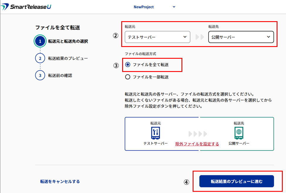The image size is (286, 193).
Task: Click the test server wrench icon
Action: [155, 133]
